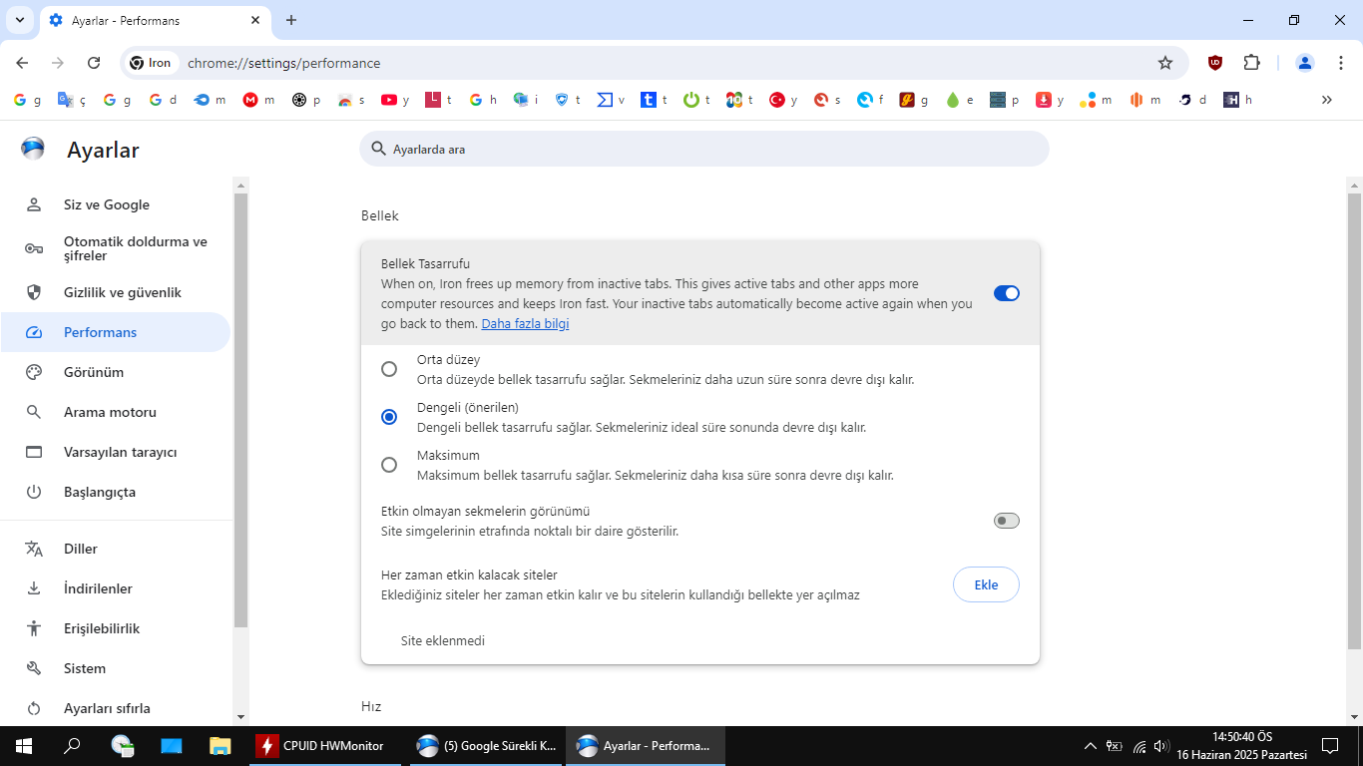This screenshot has width=1363, height=766.
Task: Open the Turkish flag bookmark labeled y
Action: [783, 100]
